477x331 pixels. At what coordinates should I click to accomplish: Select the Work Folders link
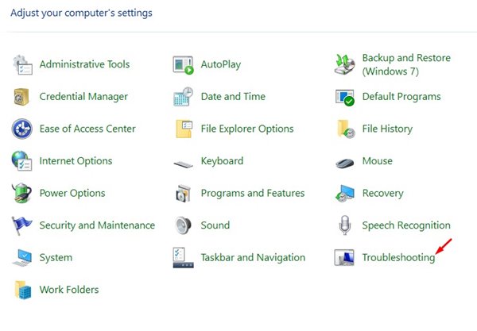pyautogui.click(x=69, y=290)
